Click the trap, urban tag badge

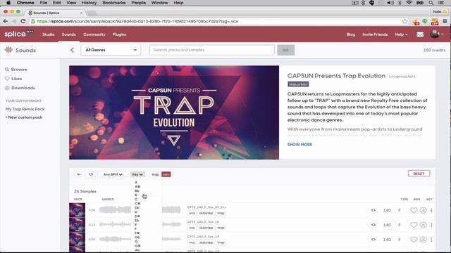coord(298,84)
